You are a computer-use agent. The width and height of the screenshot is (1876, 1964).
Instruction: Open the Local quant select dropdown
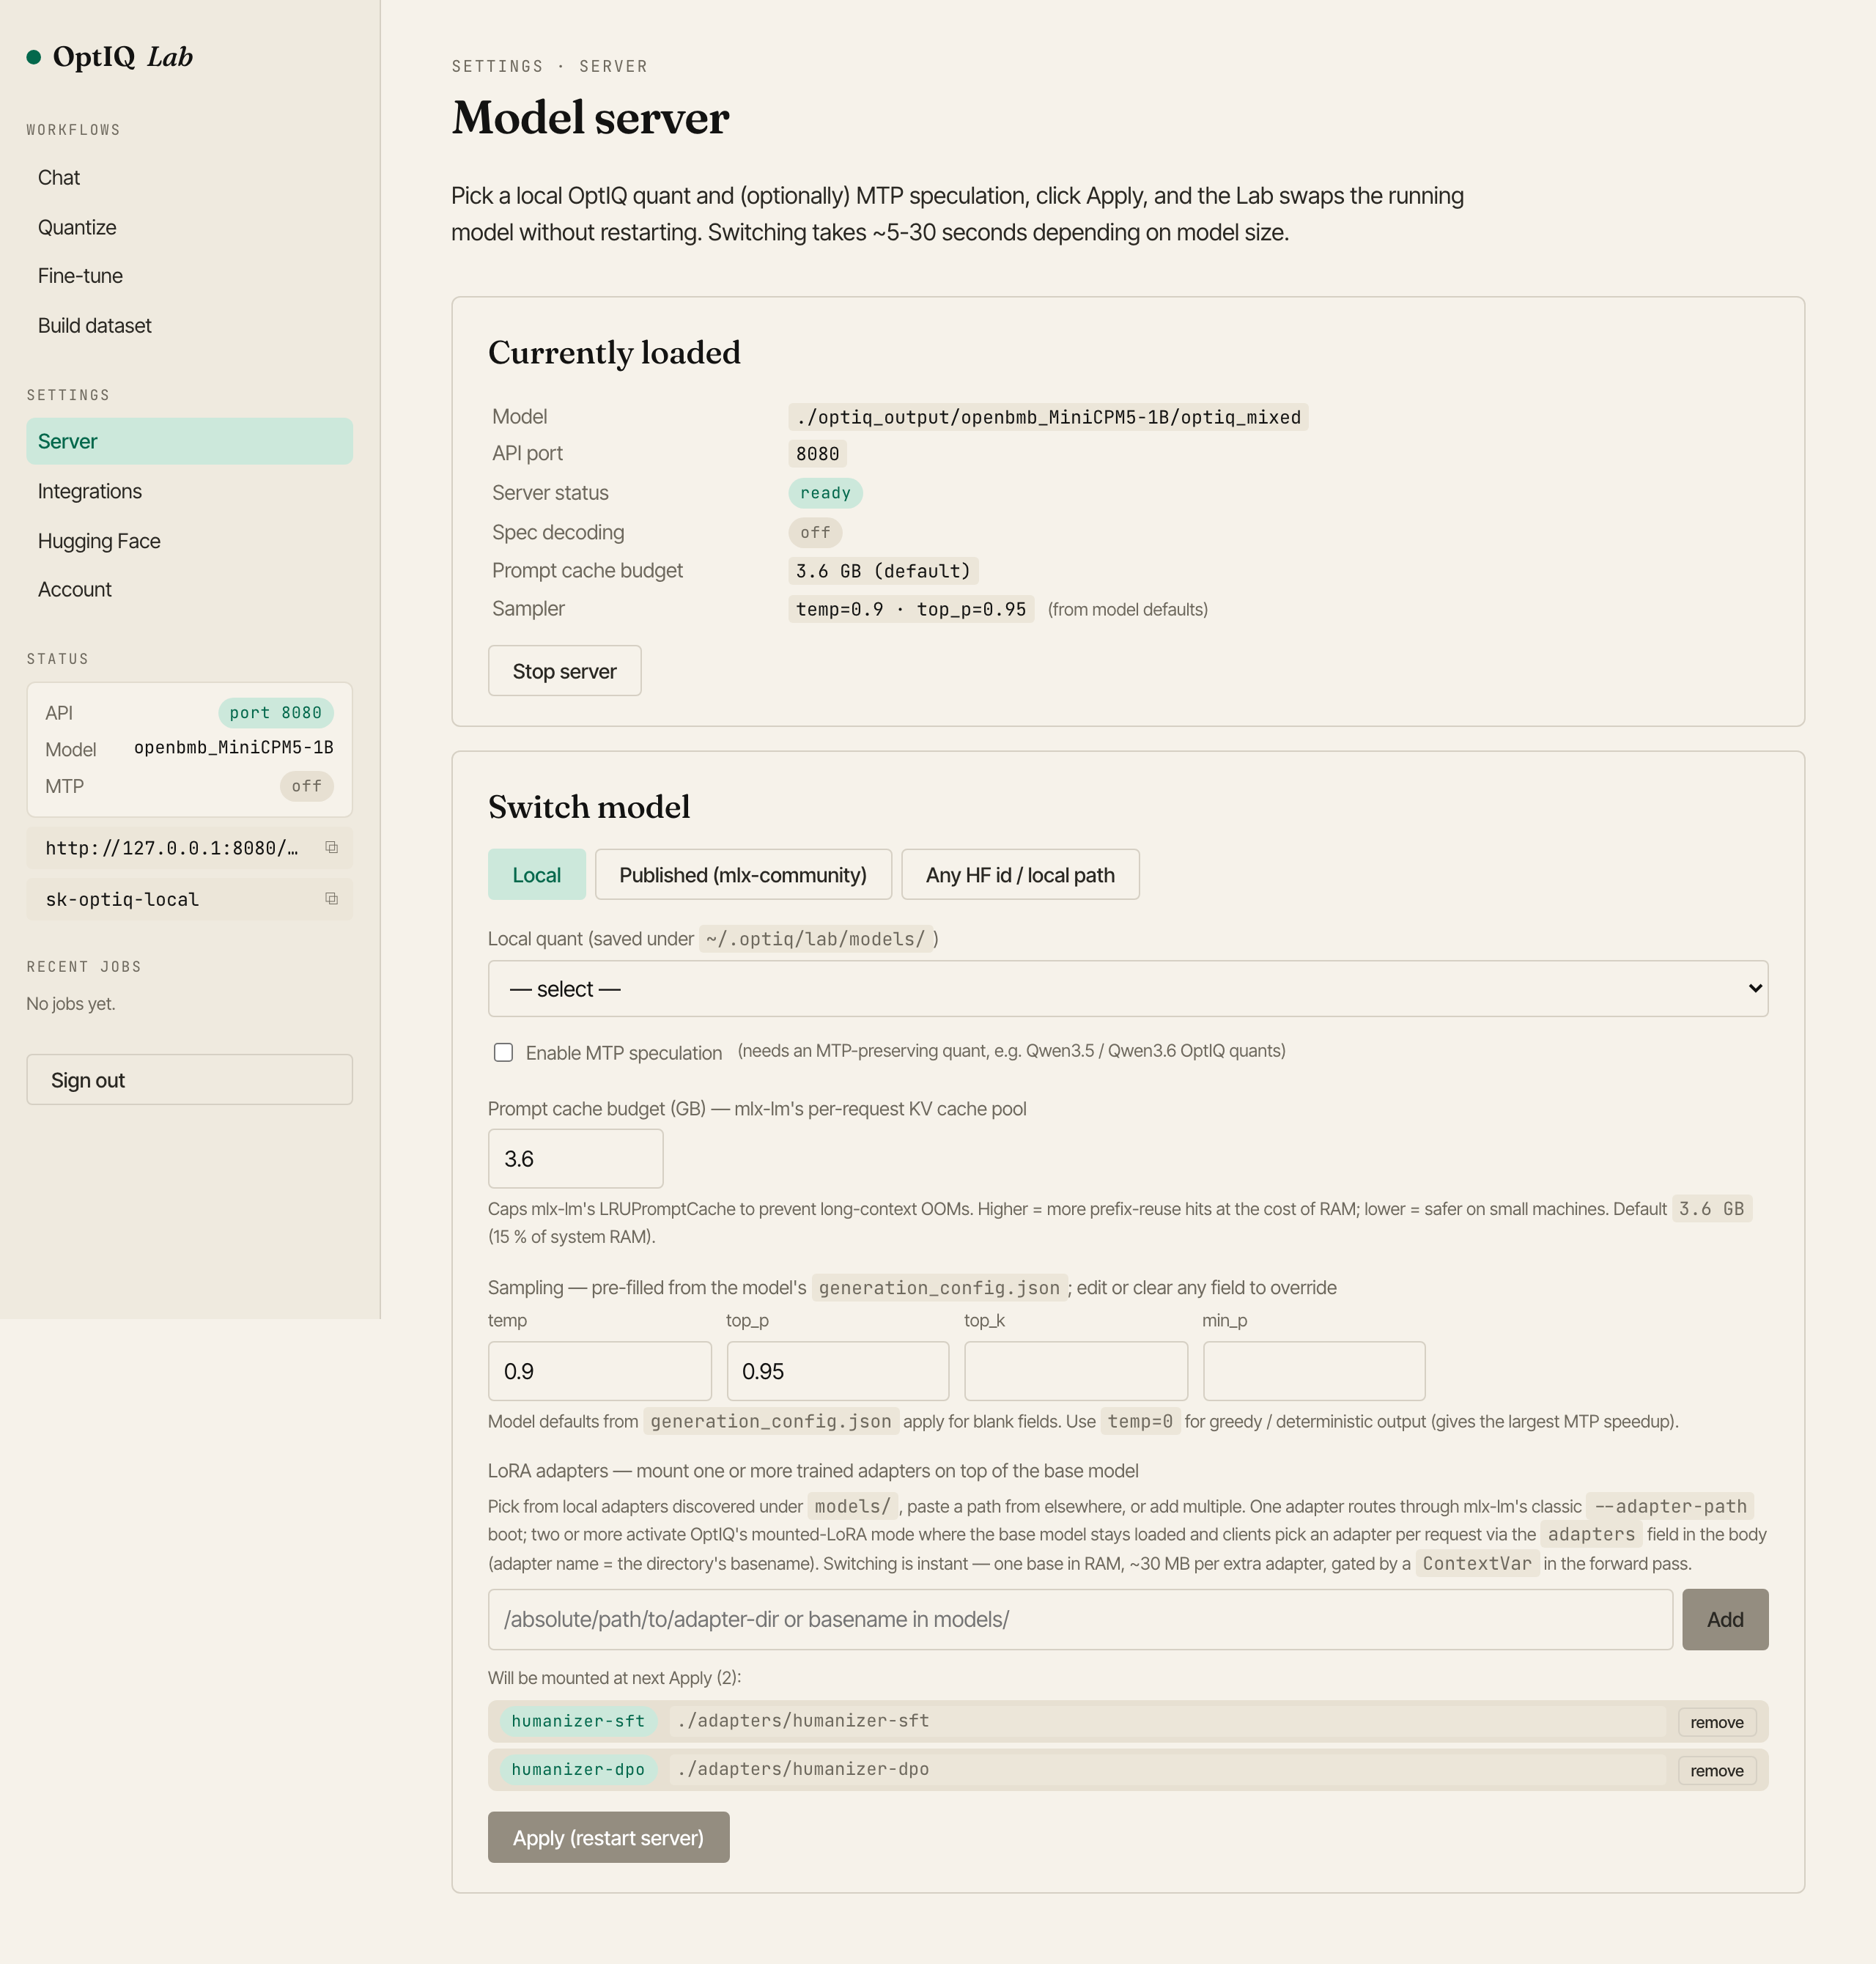(x=1127, y=988)
